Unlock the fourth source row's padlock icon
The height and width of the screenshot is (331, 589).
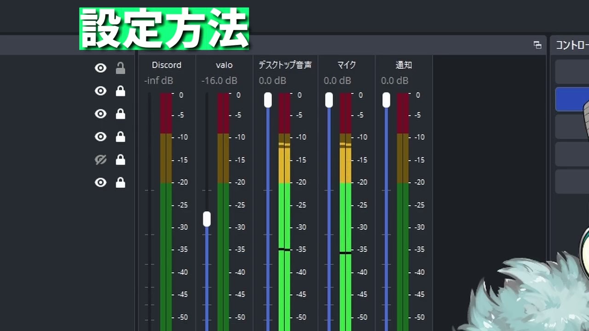coord(120,137)
